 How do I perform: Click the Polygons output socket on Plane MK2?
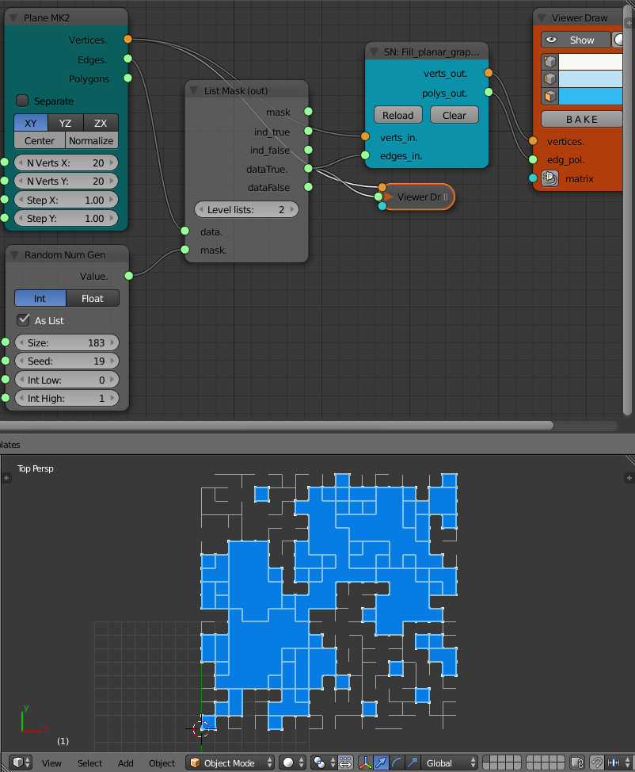click(128, 78)
